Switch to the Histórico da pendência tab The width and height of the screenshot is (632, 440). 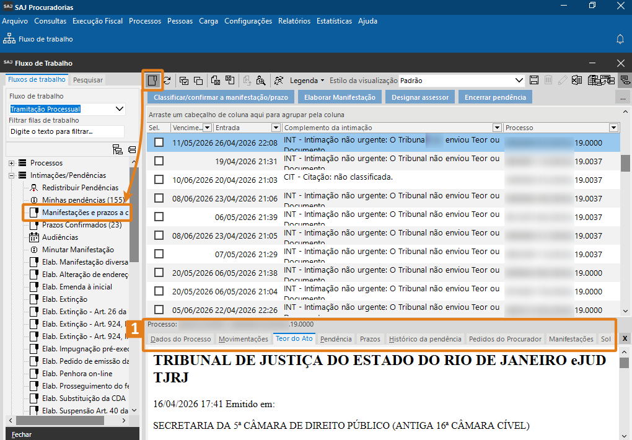click(425, 339)
